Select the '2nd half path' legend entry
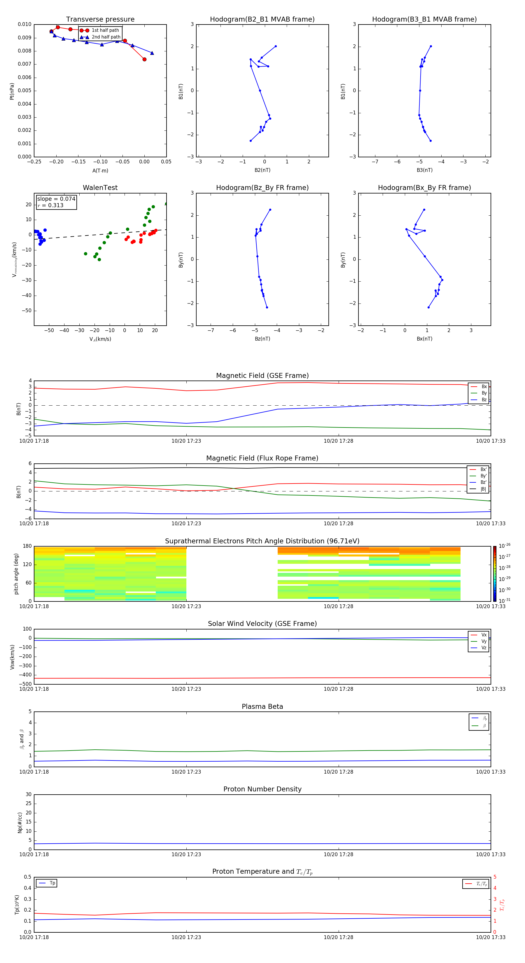Image resolution: width=525 pixels, height=963 pixels. pyautogui.click(x=101, y=37)
